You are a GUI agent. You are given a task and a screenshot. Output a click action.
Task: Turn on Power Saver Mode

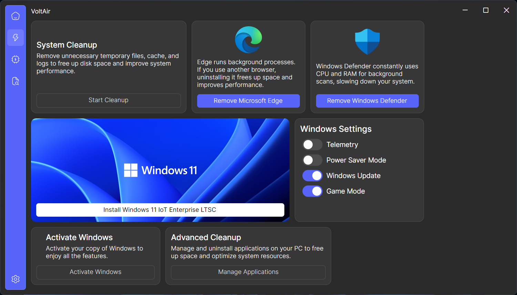(312, 160)
